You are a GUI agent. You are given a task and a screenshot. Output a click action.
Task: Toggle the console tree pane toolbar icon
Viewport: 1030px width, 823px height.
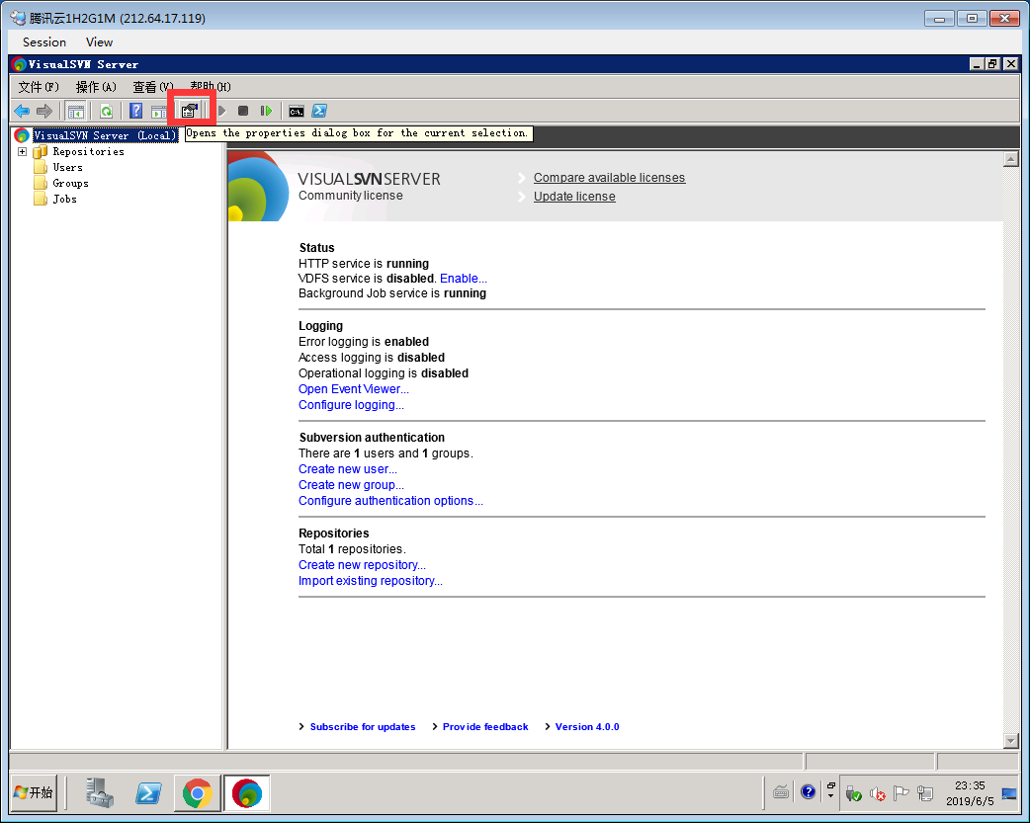(75, 111)
